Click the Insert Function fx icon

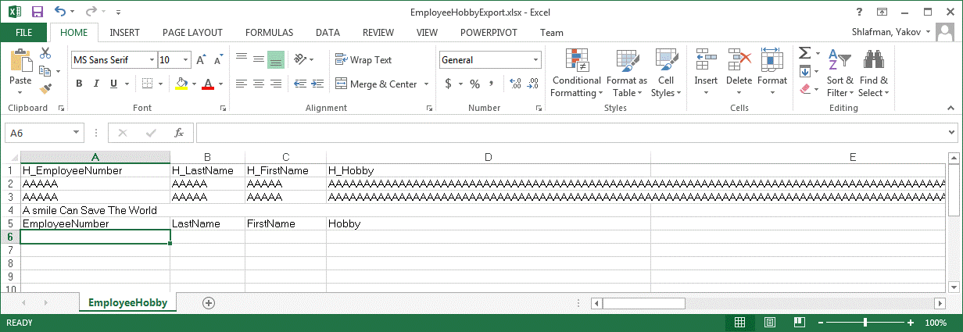coord(179,133)
